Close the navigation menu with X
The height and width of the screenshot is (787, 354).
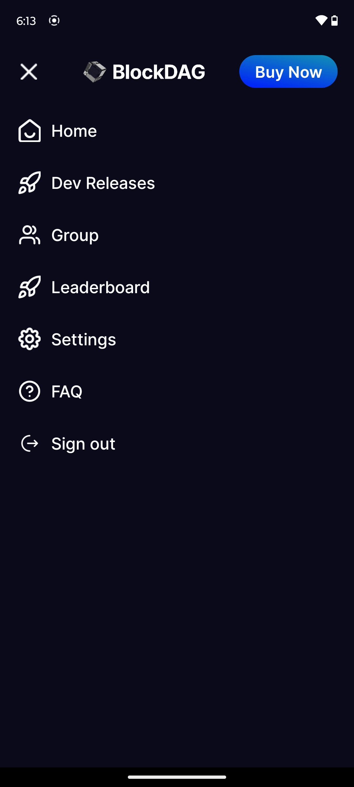tap(29, 71)
